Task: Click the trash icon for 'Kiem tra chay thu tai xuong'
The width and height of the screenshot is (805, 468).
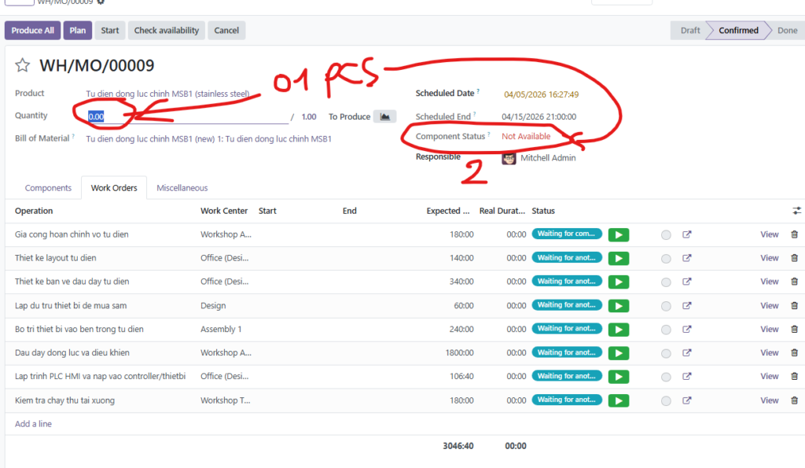Action: point(794,400)
